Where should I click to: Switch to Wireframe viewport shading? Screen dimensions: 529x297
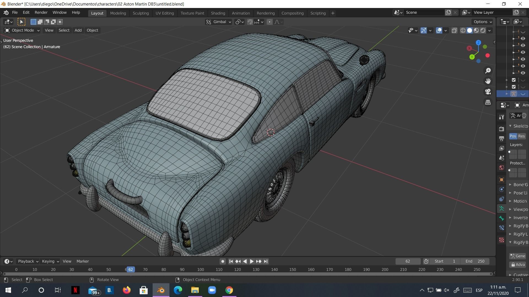[x=463, y=30]
